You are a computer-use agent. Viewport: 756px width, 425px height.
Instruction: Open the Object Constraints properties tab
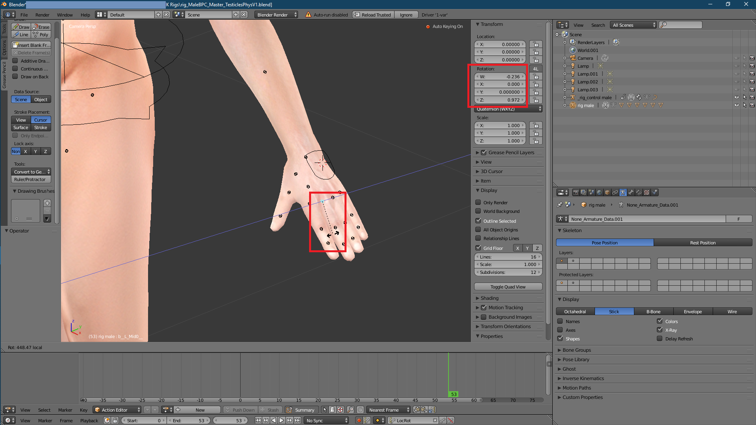[615, 192]
